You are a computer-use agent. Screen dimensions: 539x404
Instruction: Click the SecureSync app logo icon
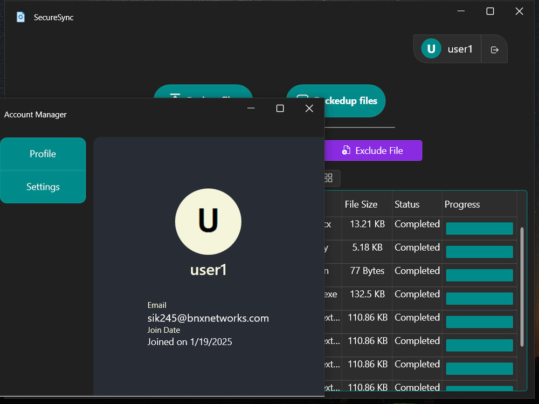pyautogui.click(x=20, y=17)
